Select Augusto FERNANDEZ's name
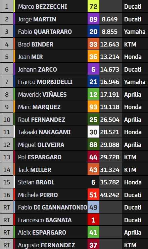 tap(47, 245)
